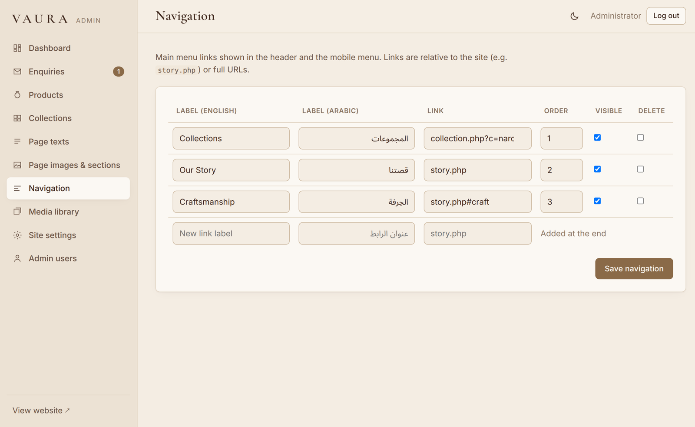This screenshot has height=427, width=695.
Task: Open the Dashboard page
Action: (x=68, y=48)
